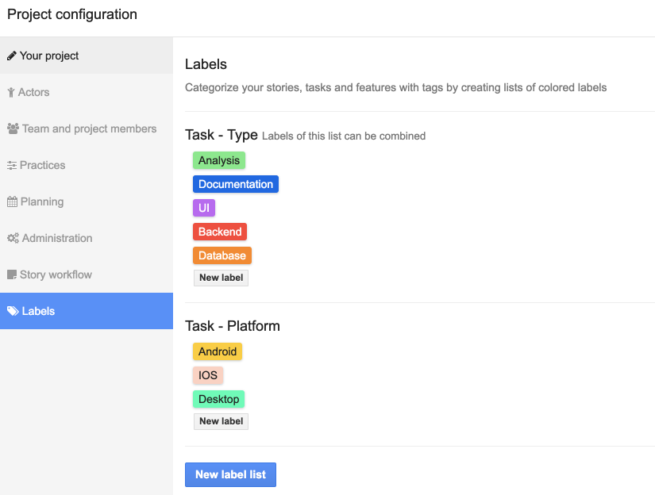Click the pencil icon beside Your project
655x495 pixels.
coord(12,56)
